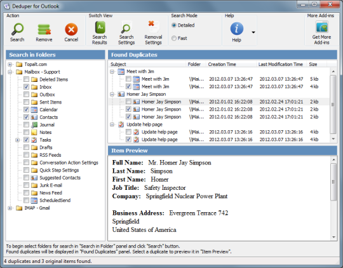Viewport: 343px width, 268px height.
Task: Sort by Last Modification Time column
Action: pyautogui.click(x=281, y=64)
